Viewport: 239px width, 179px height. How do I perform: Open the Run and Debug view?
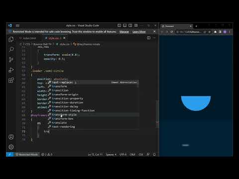[11, 70]
